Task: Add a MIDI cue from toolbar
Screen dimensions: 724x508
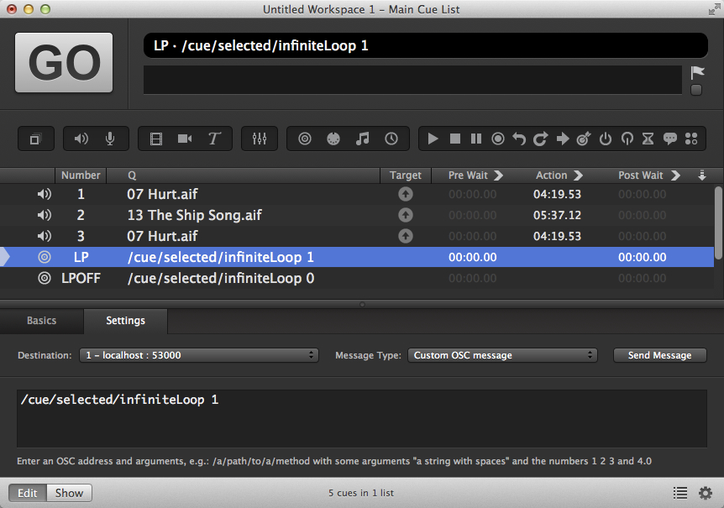Action: click(333, 139)
